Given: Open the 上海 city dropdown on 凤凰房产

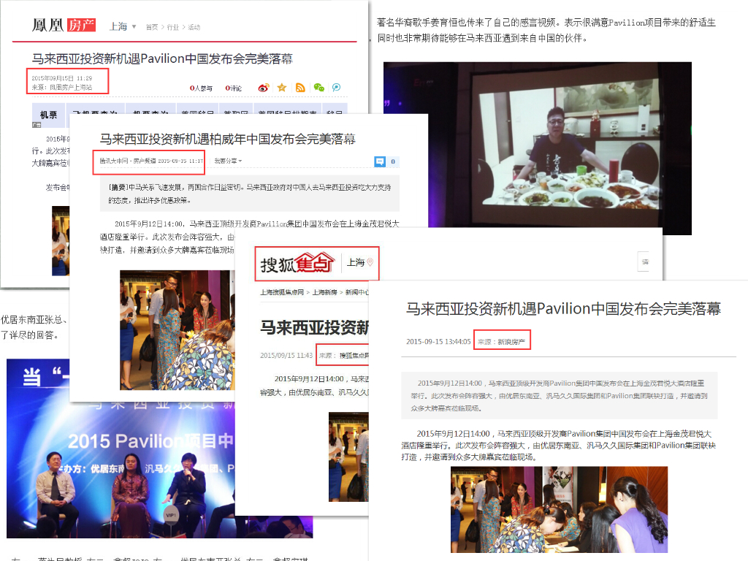Looking at the screenshot, I should [123, 27].
